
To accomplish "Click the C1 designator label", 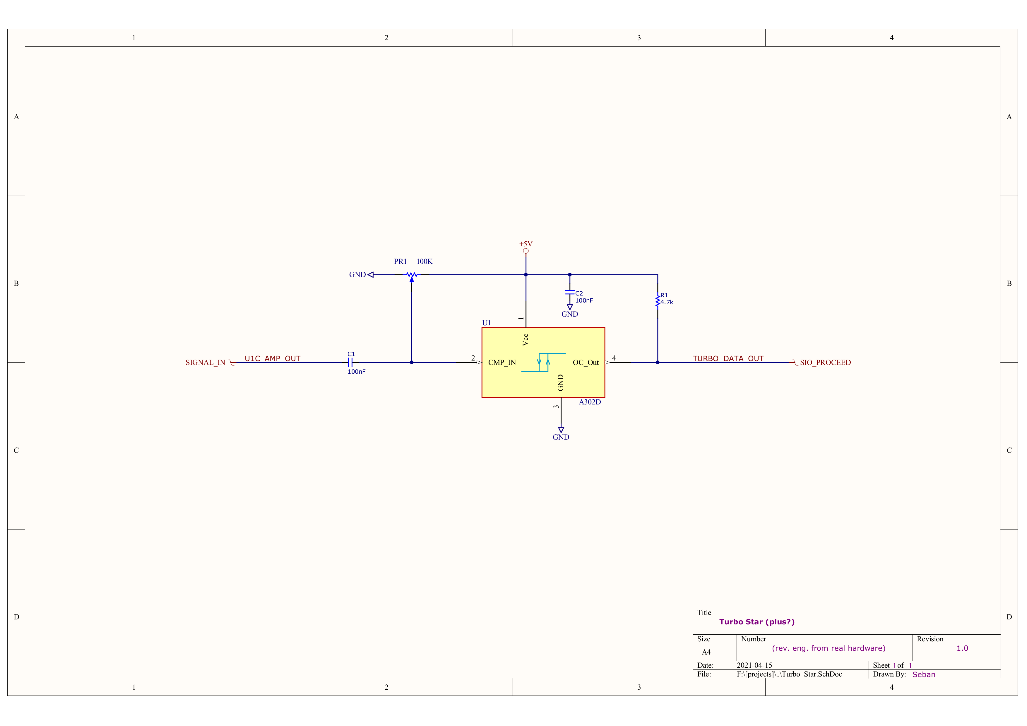I will point(351,354).
